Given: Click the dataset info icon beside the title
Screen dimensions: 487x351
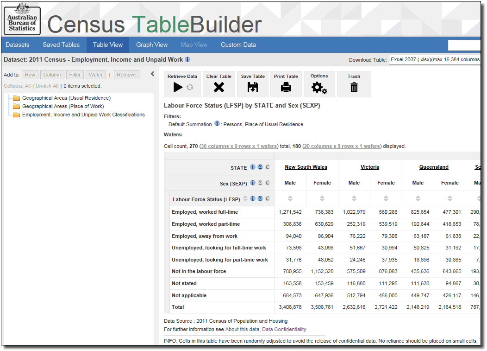Looking at the screenshot, I should 187,59.
